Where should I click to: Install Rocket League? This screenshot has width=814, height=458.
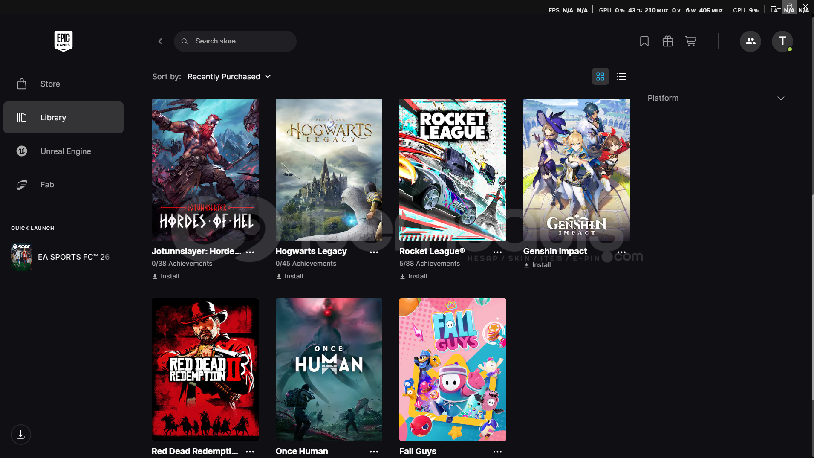pyautogui.click(x=413, y=276)
